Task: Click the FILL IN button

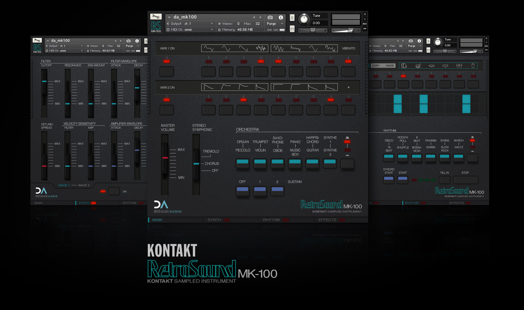Action: point(444,180)
